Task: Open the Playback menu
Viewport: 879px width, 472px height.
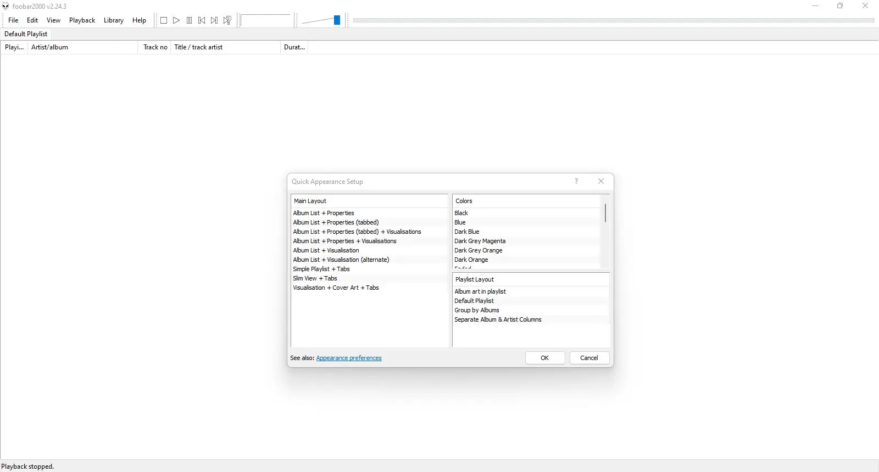Action: (x=82, y=20)
